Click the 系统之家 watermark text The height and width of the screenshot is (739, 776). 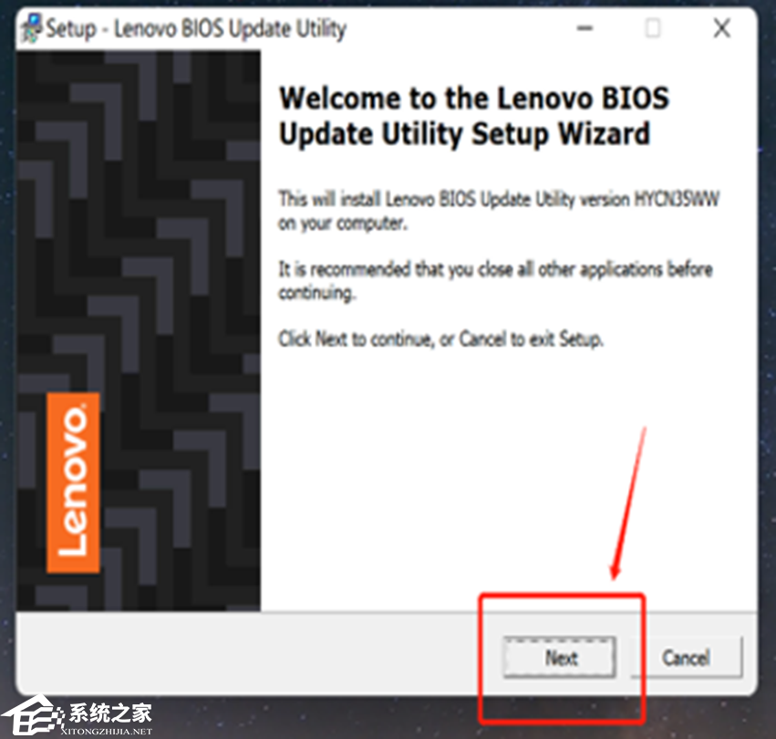pos(109,713)
